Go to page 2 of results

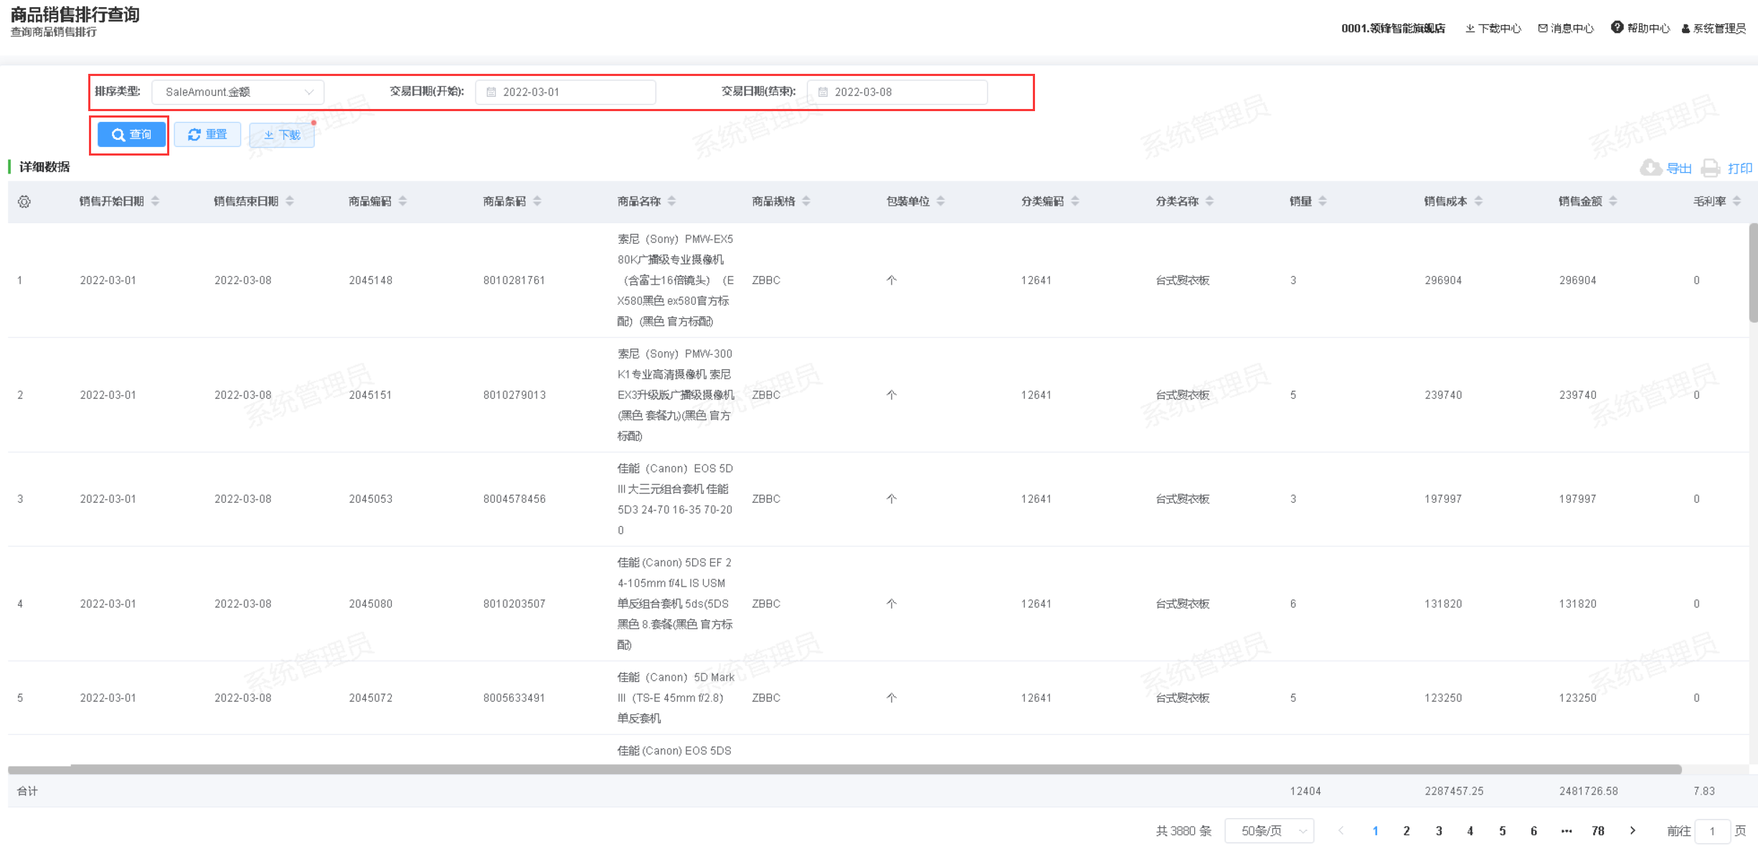click(x=1406, y=830)
